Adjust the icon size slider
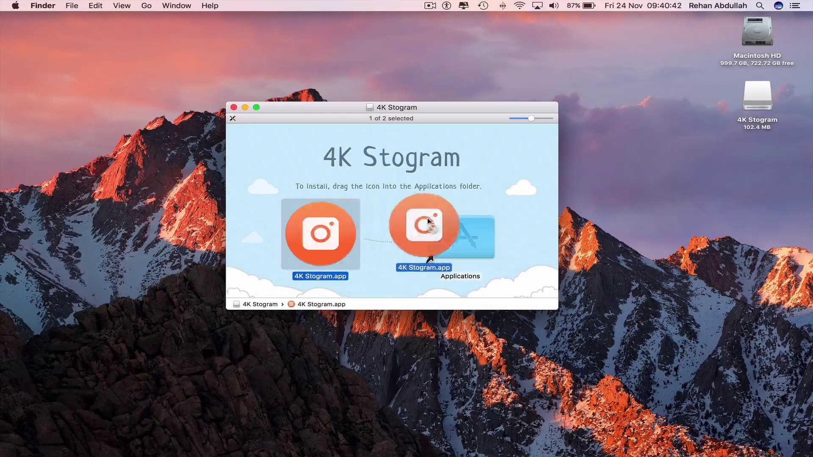Viewport: 813px width, 457px height. point(531,118)
